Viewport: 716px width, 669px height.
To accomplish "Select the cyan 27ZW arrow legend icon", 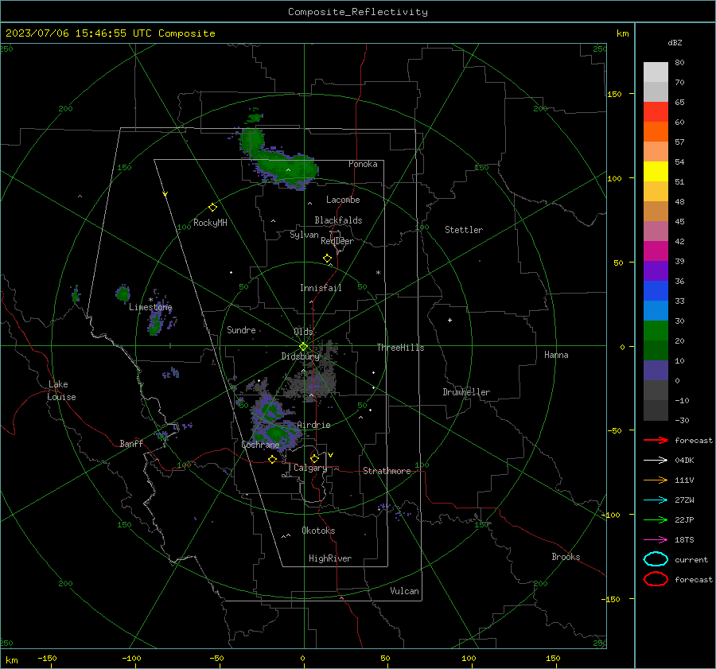I will click(656, 500).
